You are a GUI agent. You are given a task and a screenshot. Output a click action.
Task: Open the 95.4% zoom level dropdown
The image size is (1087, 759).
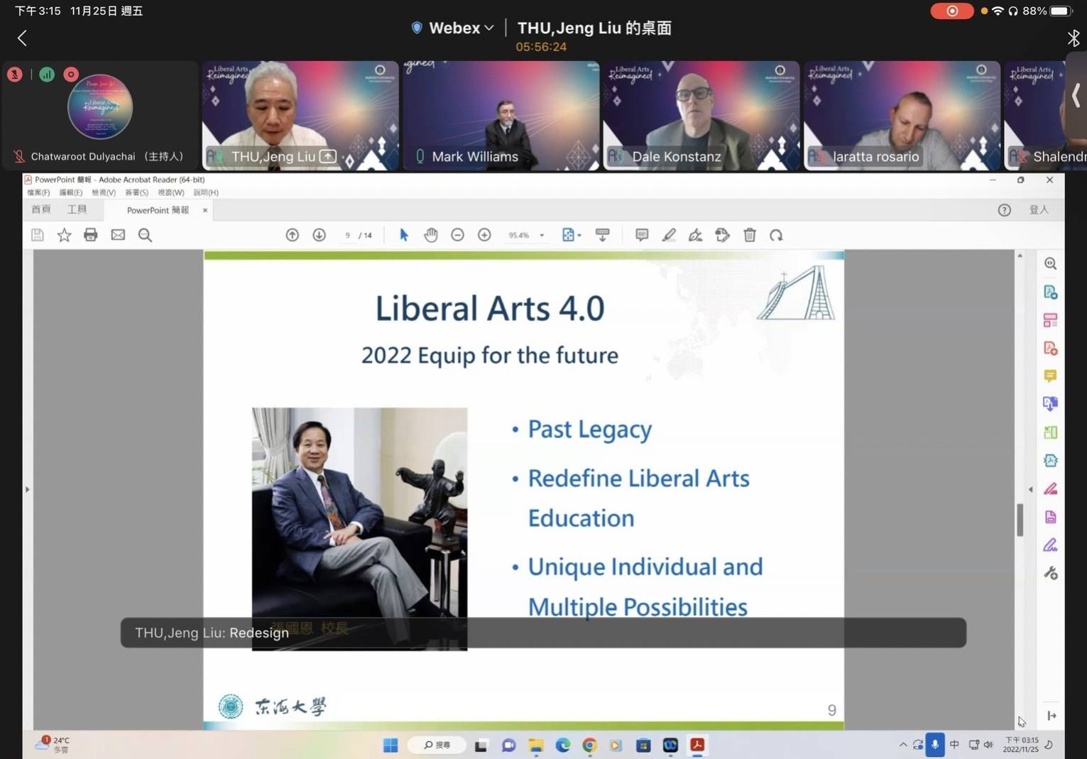pyautogui.click(x=542, y=236)
